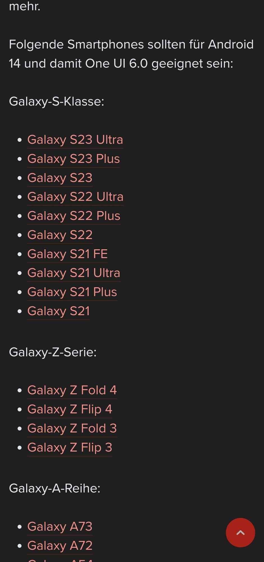This screenshot has width=264, height=562.
Task: Open the Galaxy Z Fold 3 link
Action: [72, 428]
